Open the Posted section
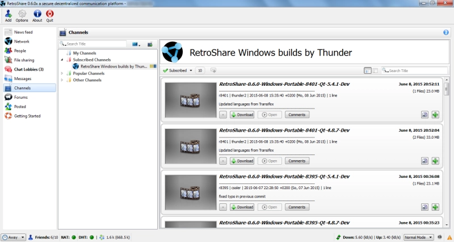Image resolution: width=454 pixels, height=242 pixels. click(30, 106)
